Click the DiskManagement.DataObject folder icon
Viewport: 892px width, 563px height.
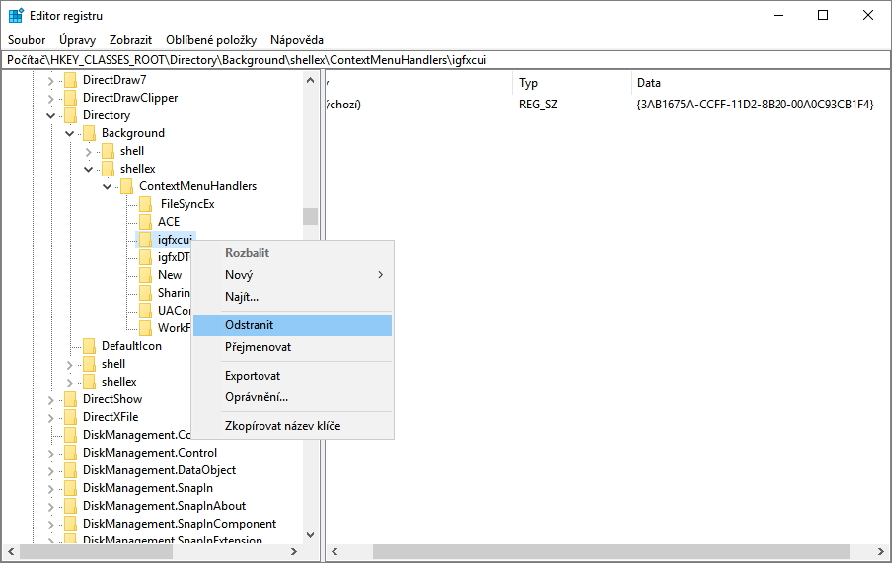[70, 470]
